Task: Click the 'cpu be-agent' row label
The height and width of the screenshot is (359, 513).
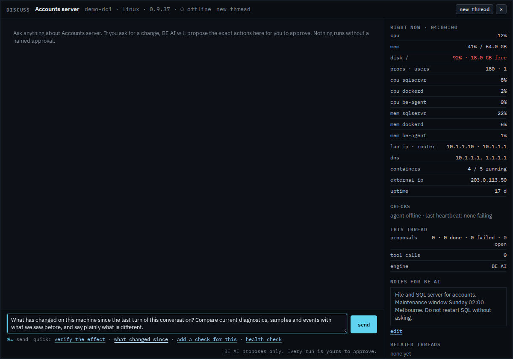Action: pyautogui.click(x=408, y=102)
